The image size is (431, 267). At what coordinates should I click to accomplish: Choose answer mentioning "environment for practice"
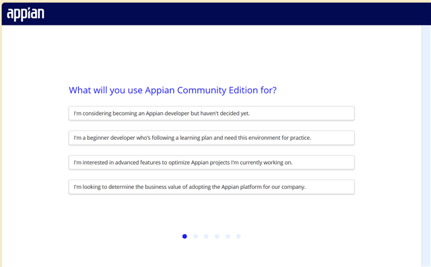point(211,138)
